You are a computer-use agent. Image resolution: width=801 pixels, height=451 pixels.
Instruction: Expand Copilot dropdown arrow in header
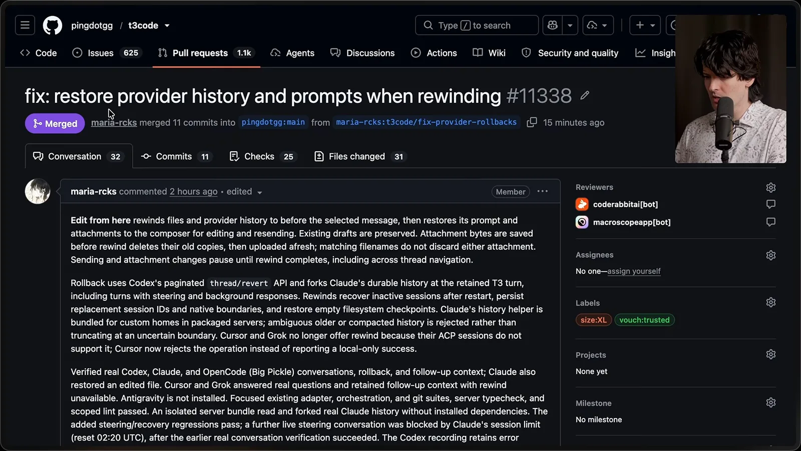coord(570,25)
